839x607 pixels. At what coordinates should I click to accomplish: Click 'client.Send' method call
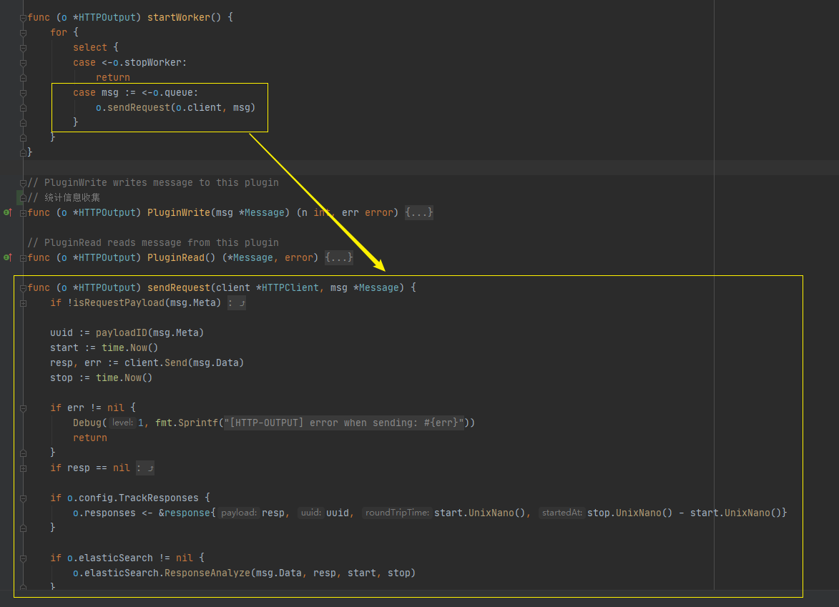(156, 362)
